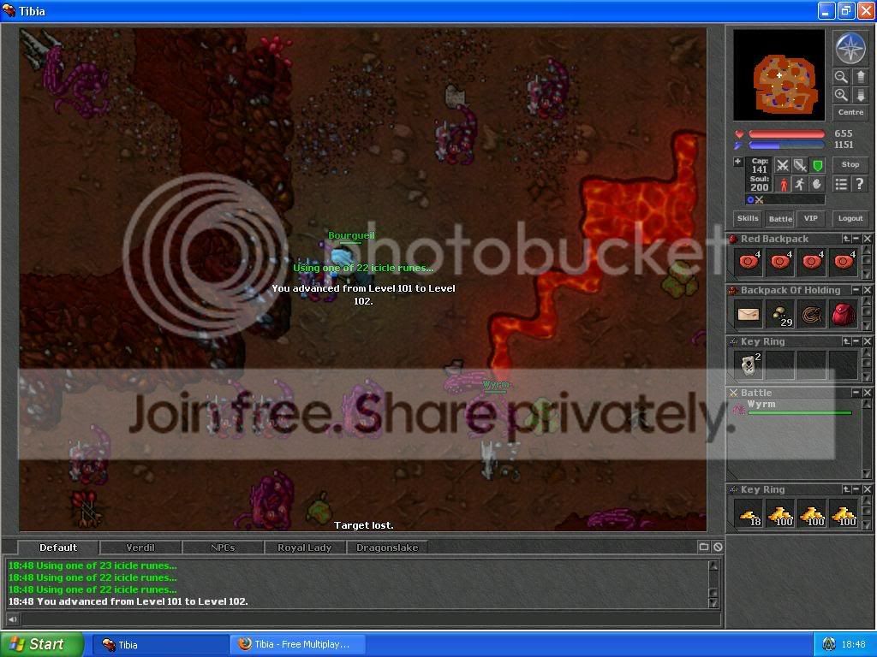Click the ignore icon at chat tabs right end
877x657 pixels.
(x=718, y=547)
